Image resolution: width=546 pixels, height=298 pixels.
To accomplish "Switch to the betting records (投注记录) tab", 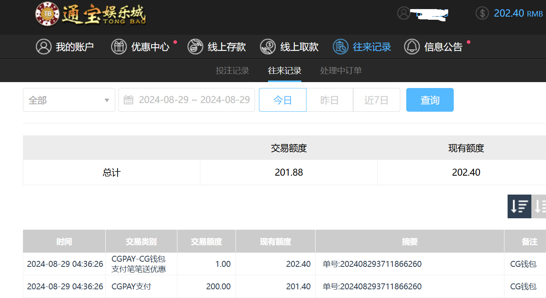I will [x=232, y=71].
